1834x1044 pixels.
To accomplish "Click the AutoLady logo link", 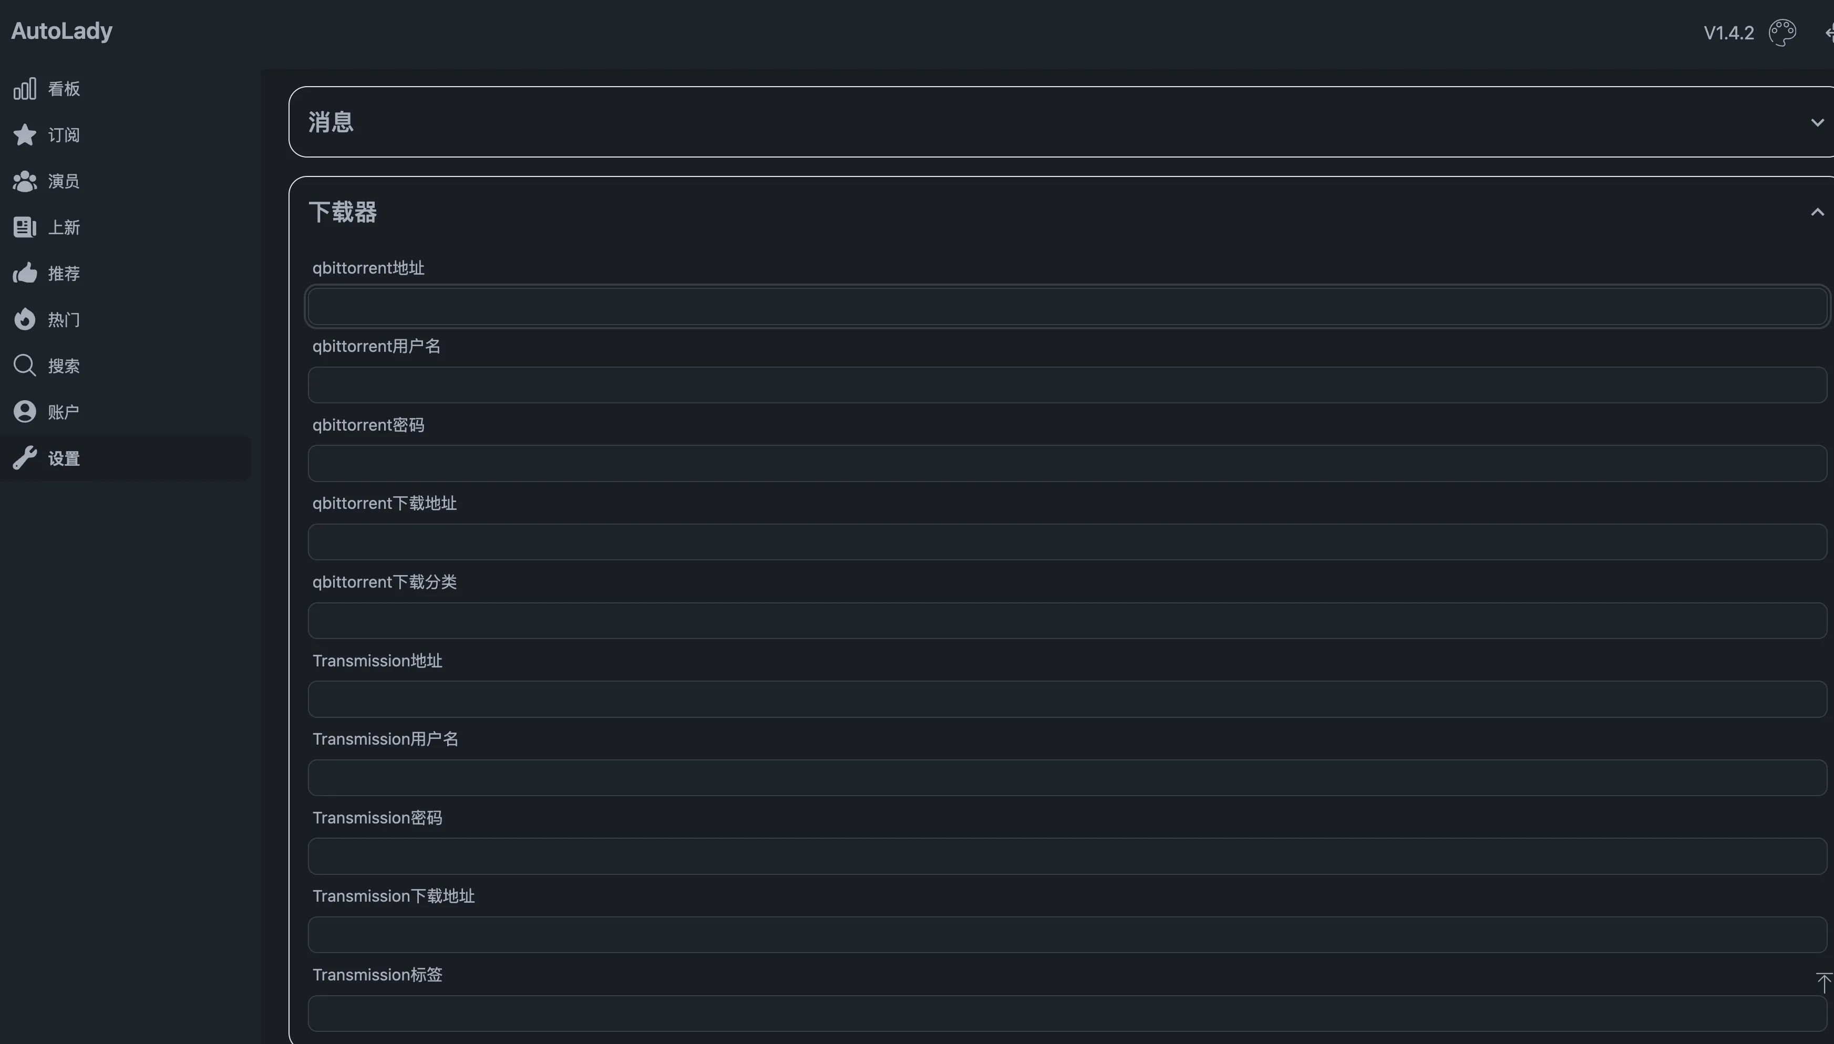I will tap(61, 31).
